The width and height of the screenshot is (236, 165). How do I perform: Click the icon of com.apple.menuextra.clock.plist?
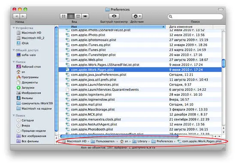click(67, 119)
